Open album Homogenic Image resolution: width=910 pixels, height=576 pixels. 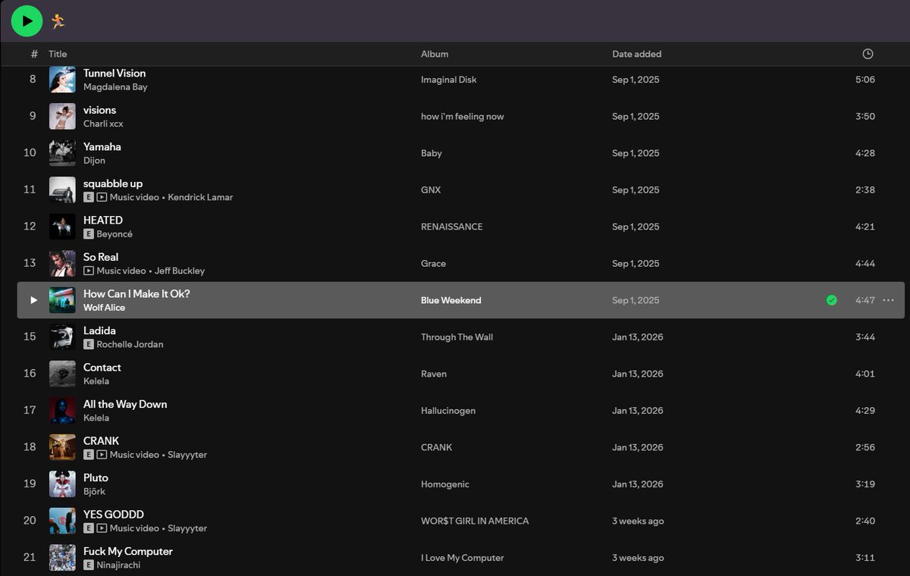click(445, 484)
